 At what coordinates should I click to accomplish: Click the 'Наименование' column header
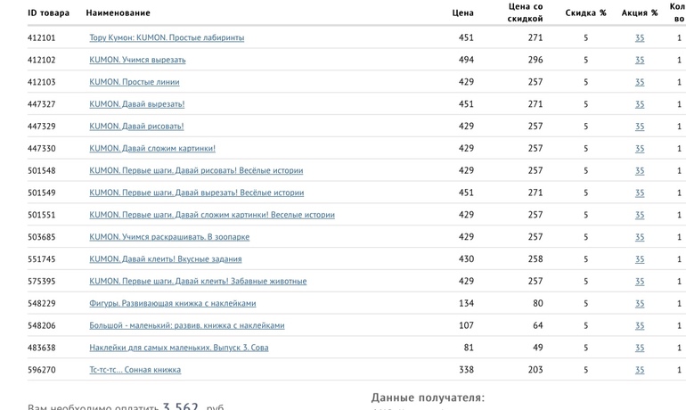click(118, 12)
